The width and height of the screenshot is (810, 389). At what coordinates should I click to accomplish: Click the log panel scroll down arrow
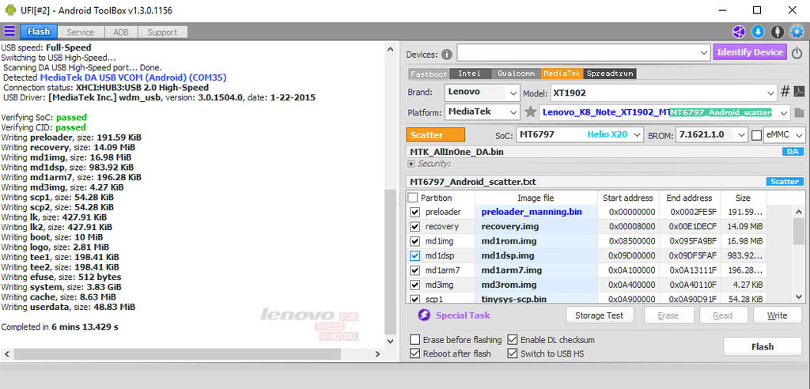(x=391, y=341)
